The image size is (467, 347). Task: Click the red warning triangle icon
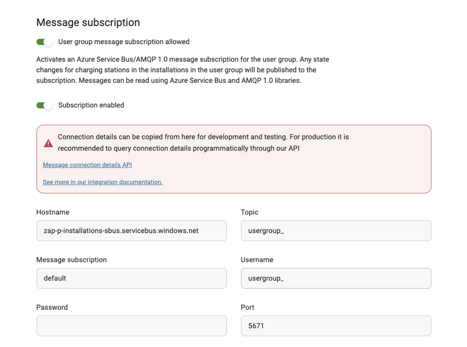pos(48,143)
